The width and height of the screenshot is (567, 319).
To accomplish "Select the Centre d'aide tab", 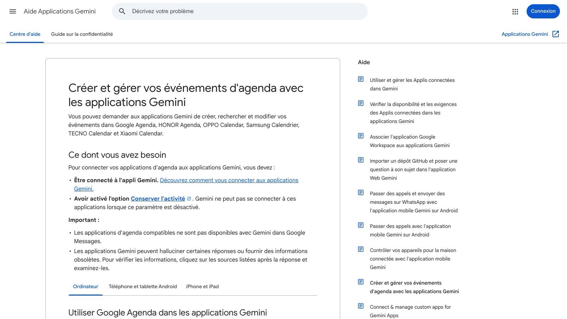I will click(25, 34).
